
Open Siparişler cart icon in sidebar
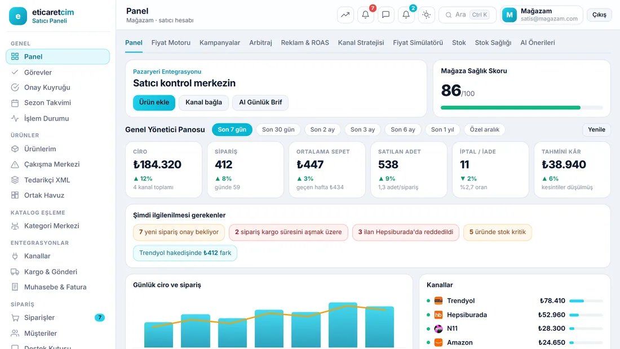15,318
